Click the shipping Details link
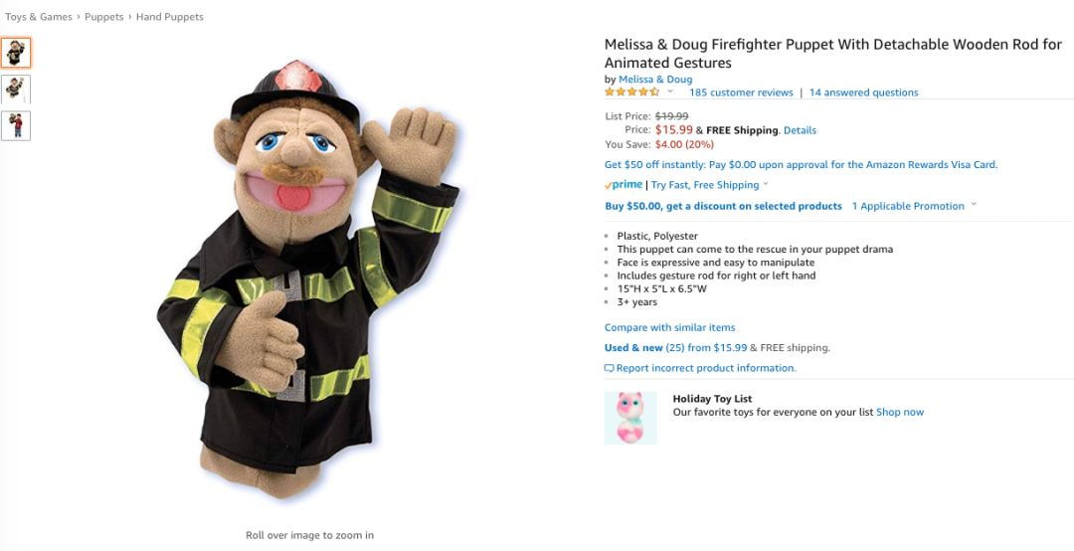 click(800, 130)
